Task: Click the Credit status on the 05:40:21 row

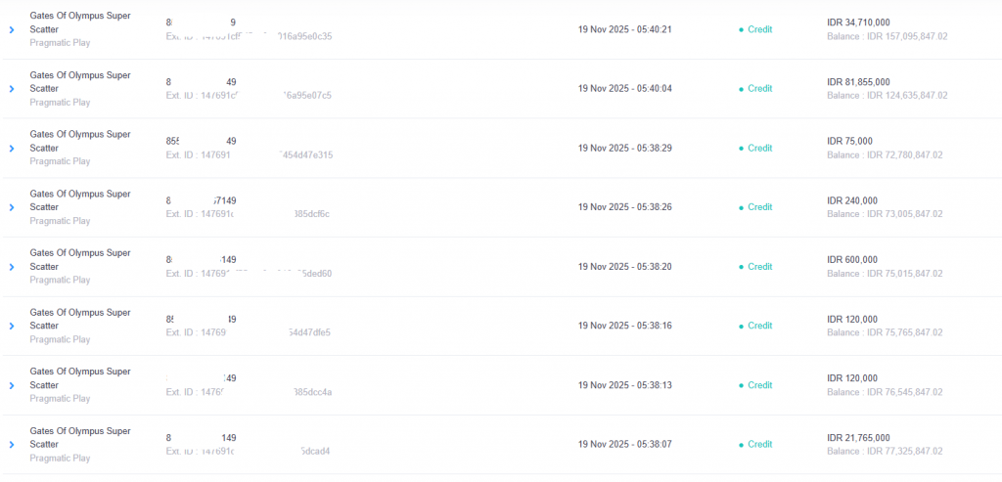Action: point(759,29)
